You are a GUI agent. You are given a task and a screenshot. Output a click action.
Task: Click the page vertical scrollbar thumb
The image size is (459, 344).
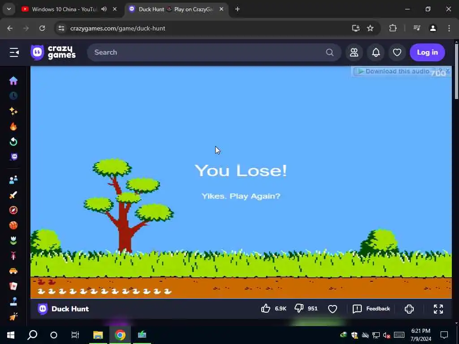(456, 72)
